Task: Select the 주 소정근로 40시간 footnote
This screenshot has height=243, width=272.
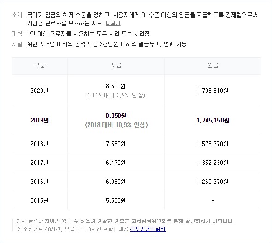Action: (x=65, y=229)
